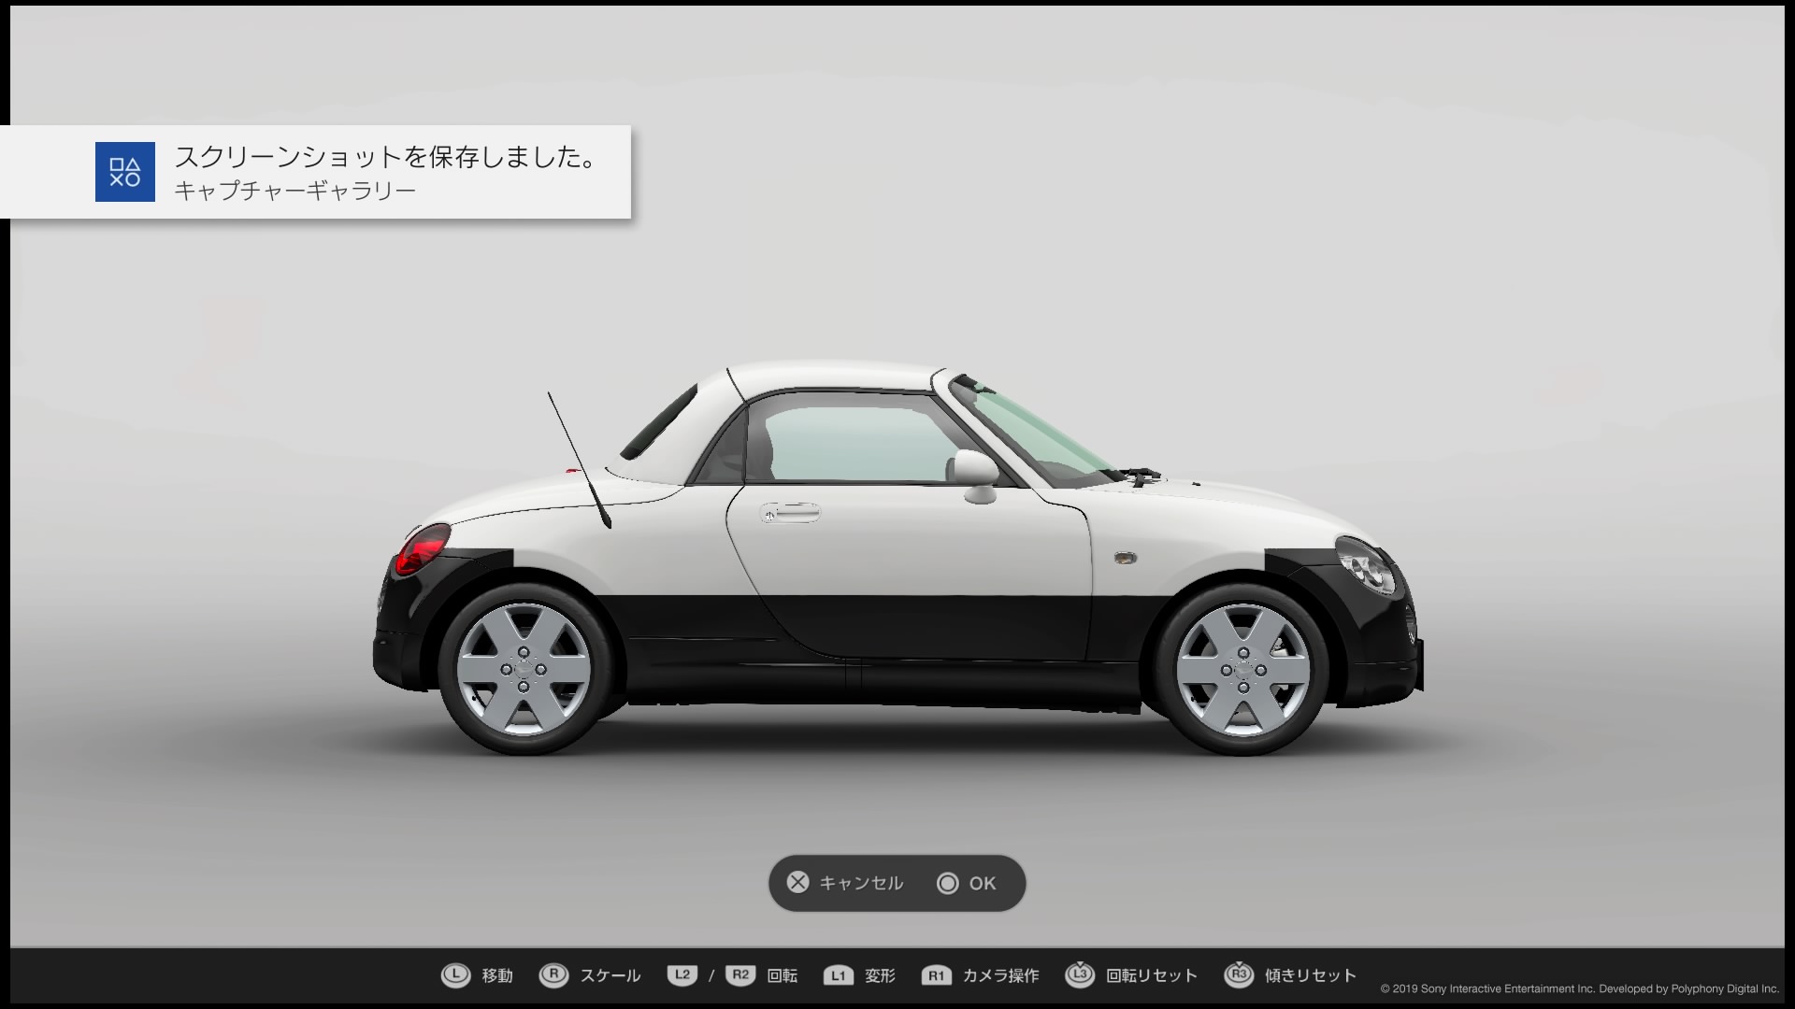Click the カメラ操作 hint label

click(x=1000, y=976)
